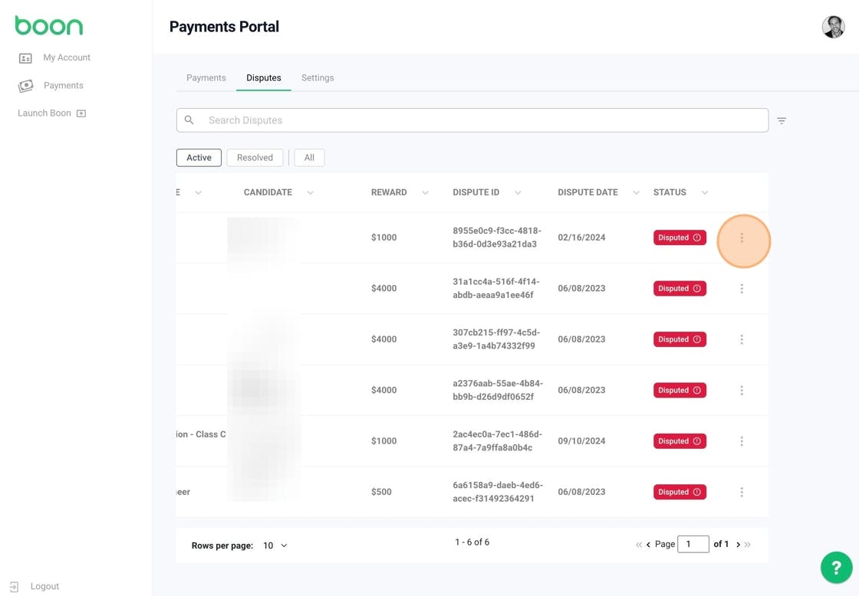Click dispute ID 6a6158a9-daeb-4ed6 text
Screen dimensions: 859x596
(498, 492)
